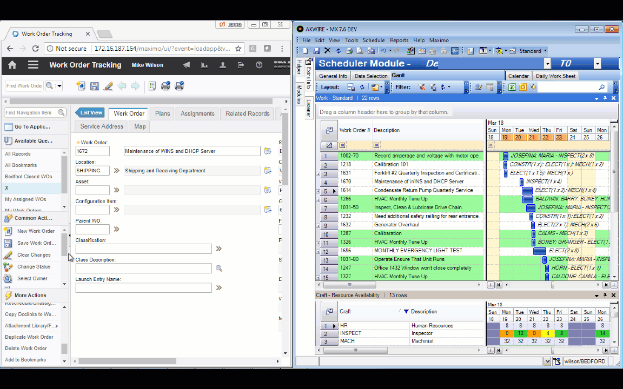Image resolution: width=623 pixels, height=389 pixels.
Task: Switch to Data Selection tab
Action: (x=370, y=76)
